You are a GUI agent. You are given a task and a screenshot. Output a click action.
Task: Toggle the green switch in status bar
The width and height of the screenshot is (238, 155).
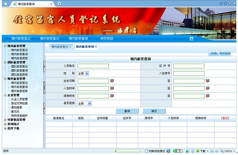coord(178,151)
